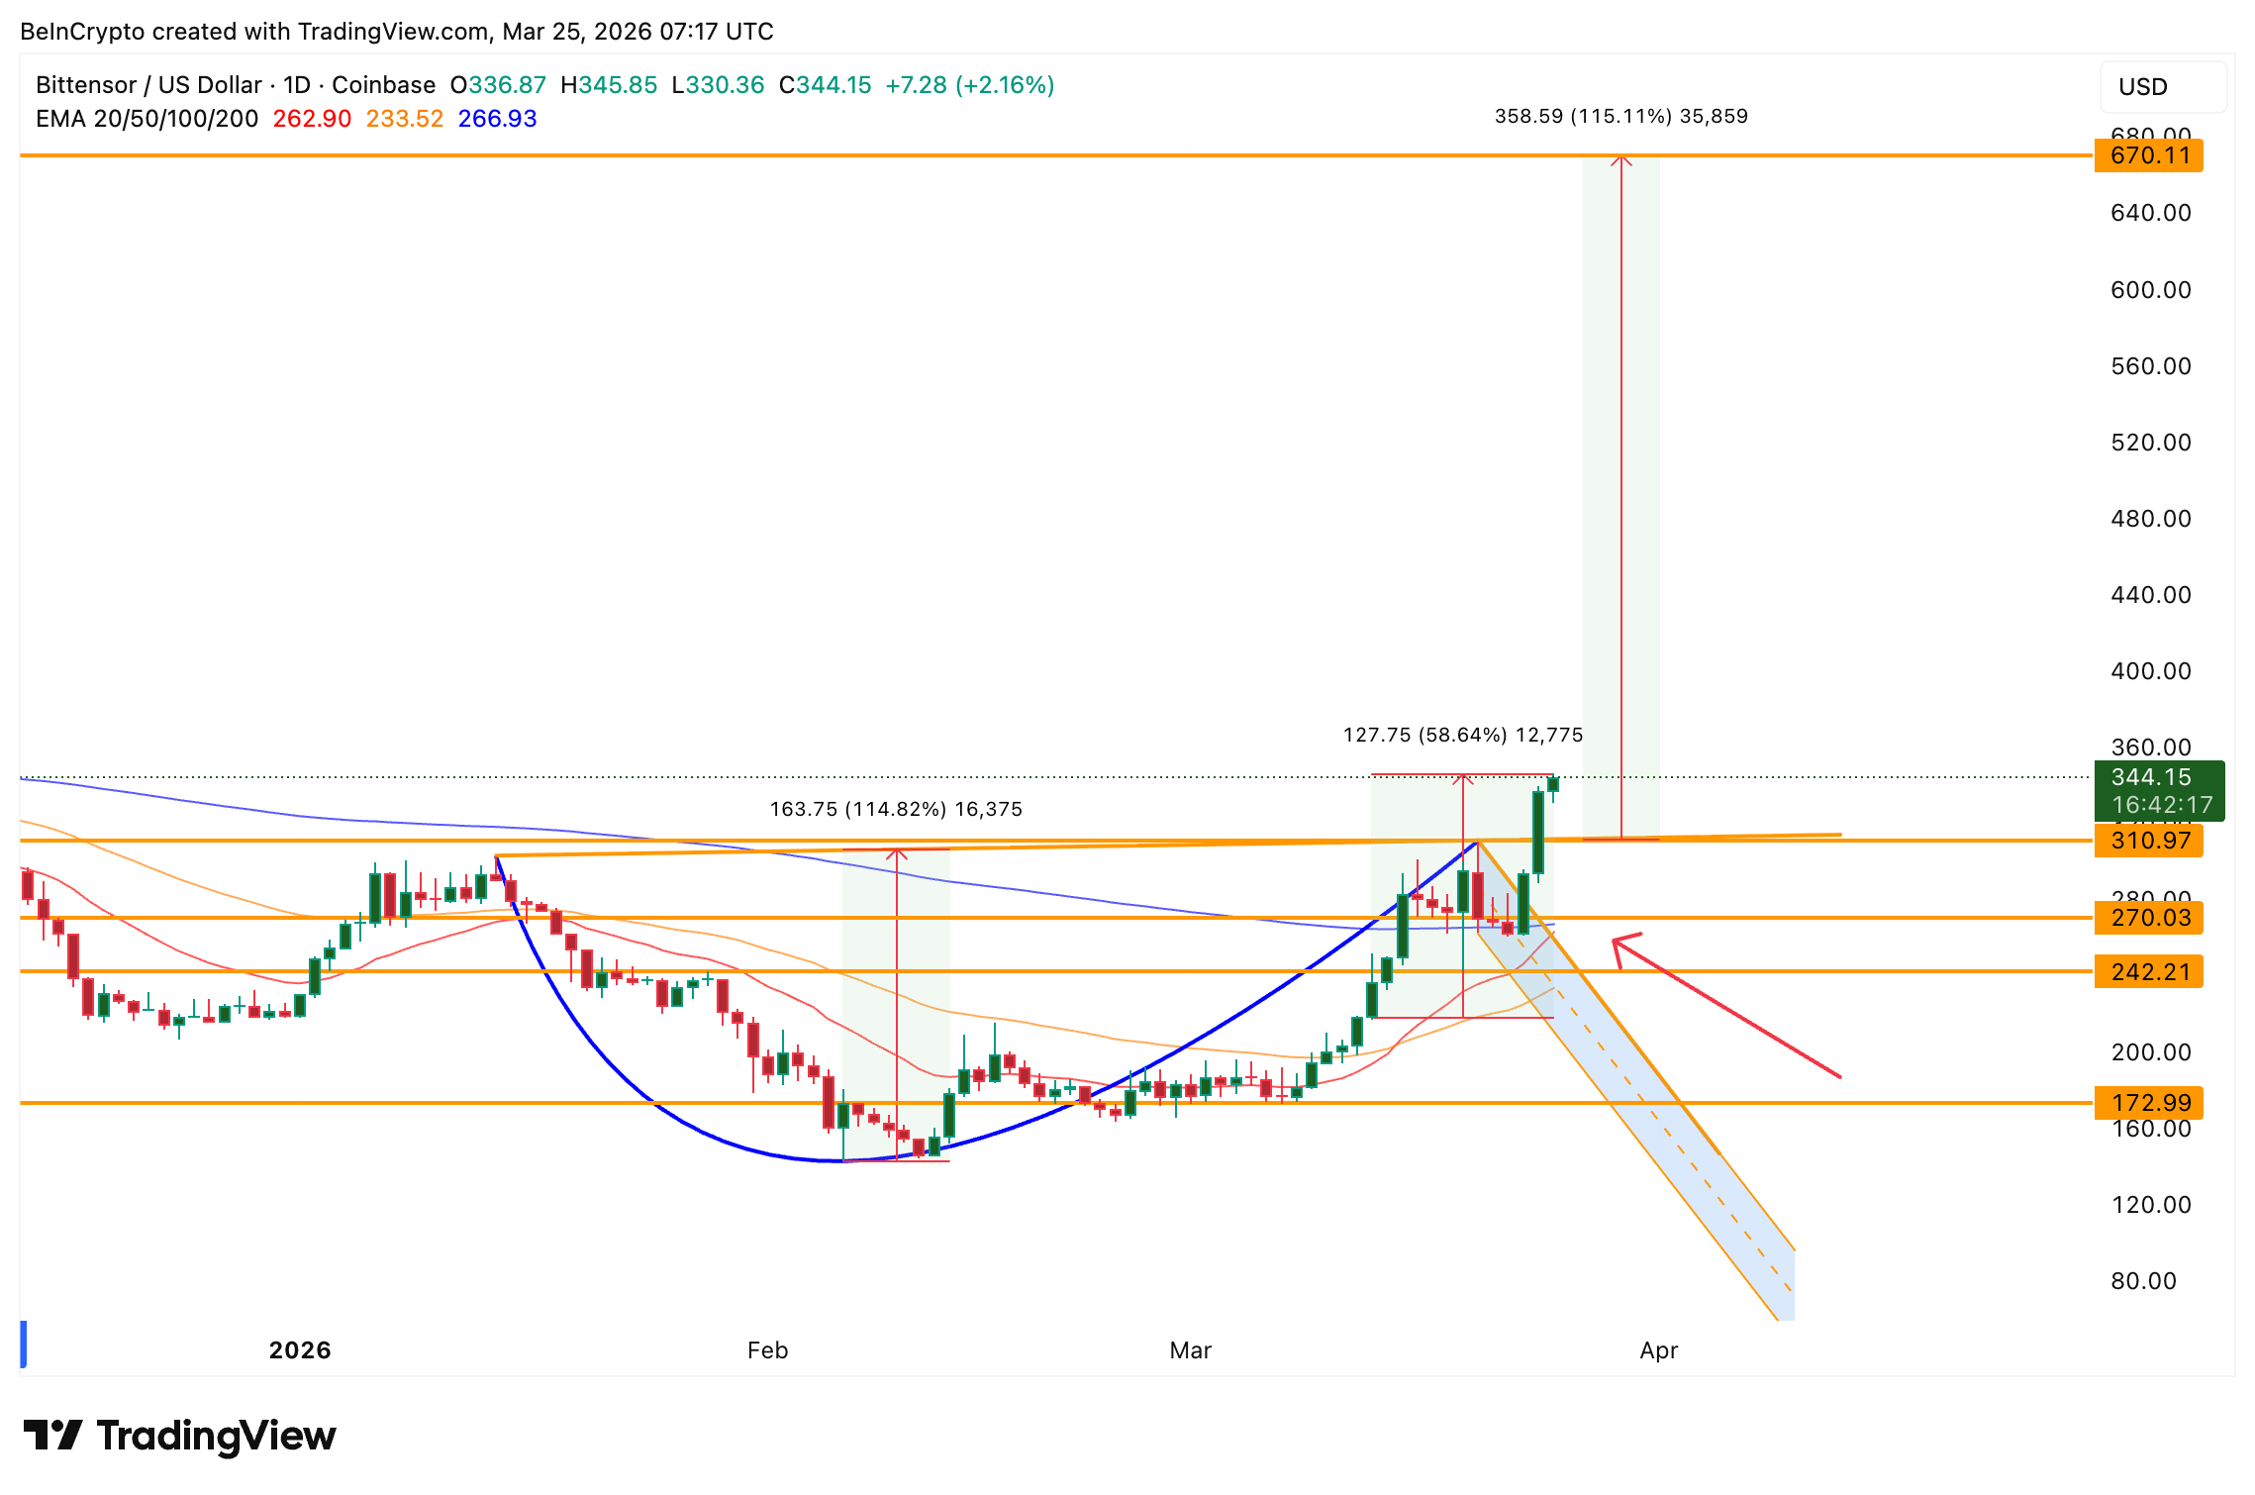Select the 172.99 price level label
This screenshot has height=1495, width=2255.
2147,1102
